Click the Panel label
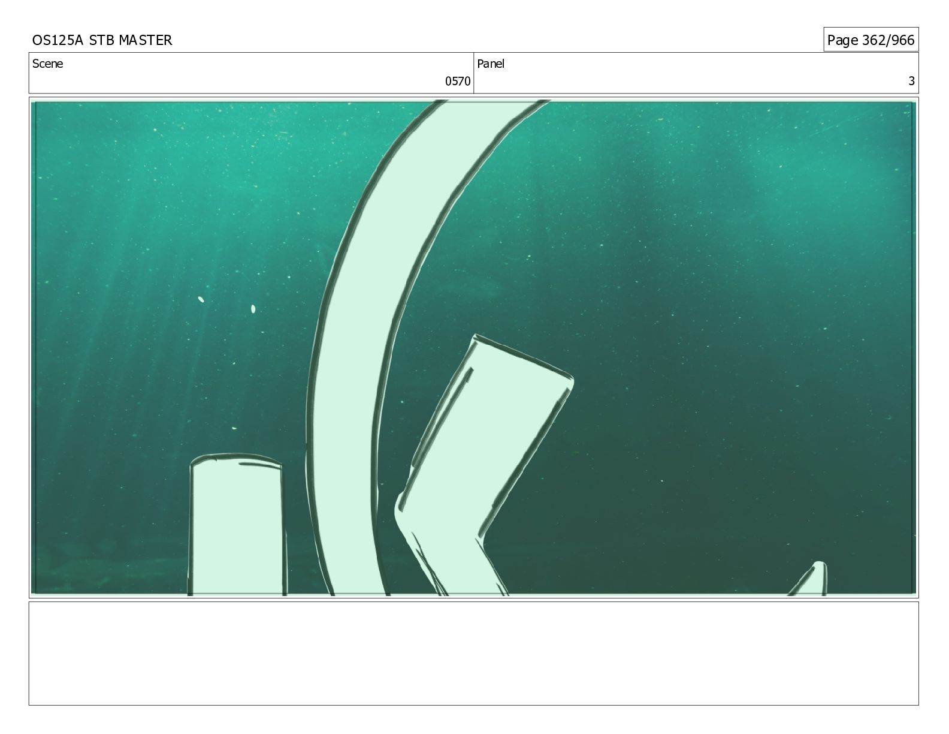The image size is (949, 734). point(491,64)
